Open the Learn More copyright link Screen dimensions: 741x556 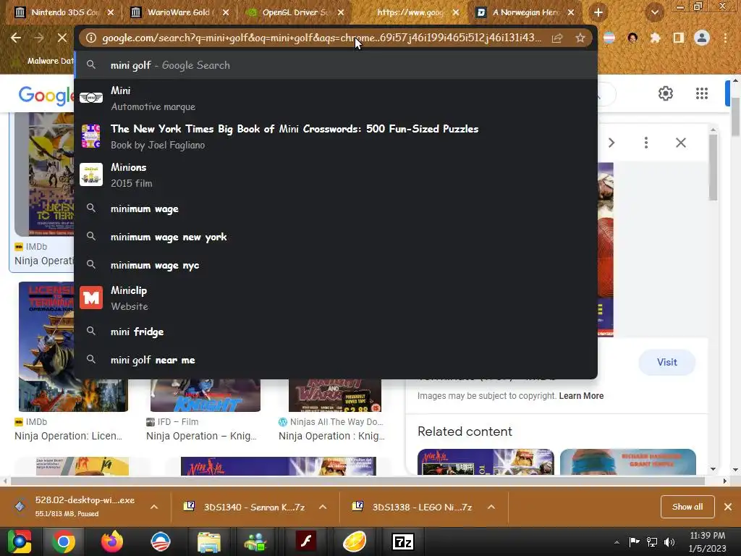(x=581, y=396)
